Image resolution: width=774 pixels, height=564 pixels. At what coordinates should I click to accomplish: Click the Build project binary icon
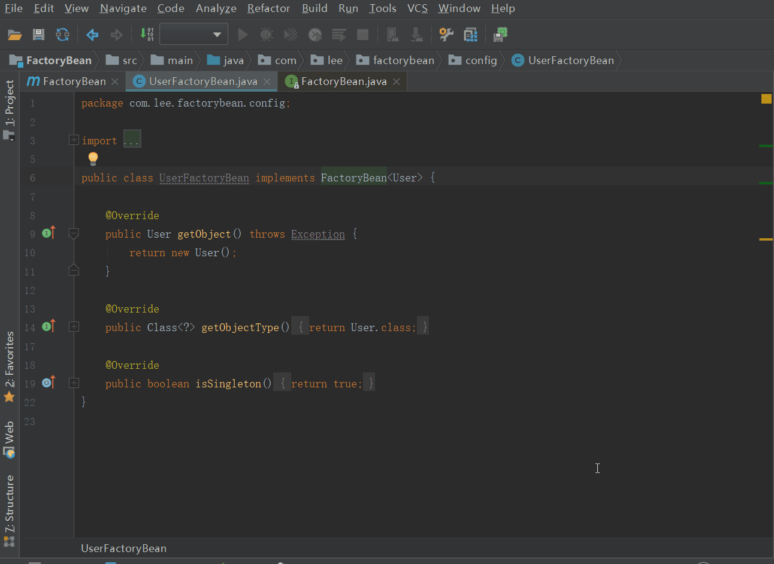(147, 35)
